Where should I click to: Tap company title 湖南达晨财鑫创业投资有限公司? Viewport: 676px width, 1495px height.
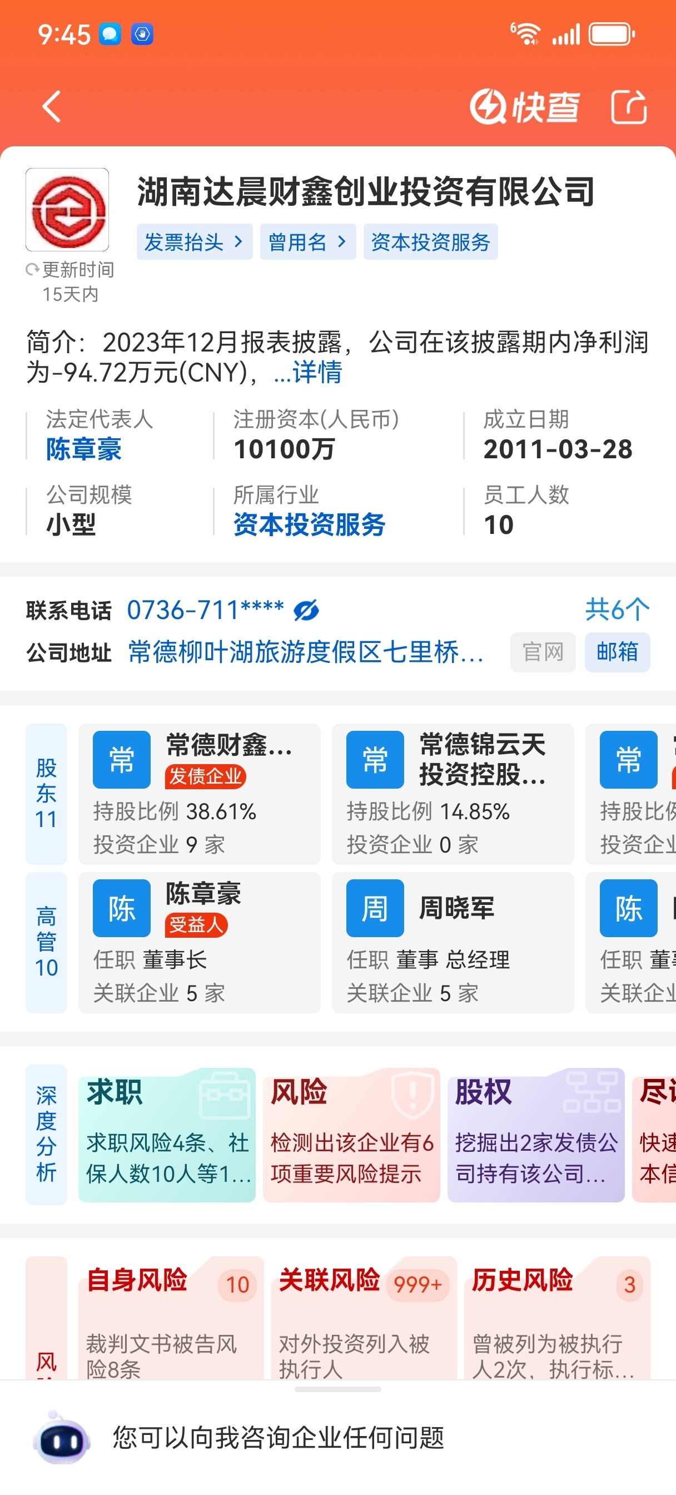click(366, 191)
